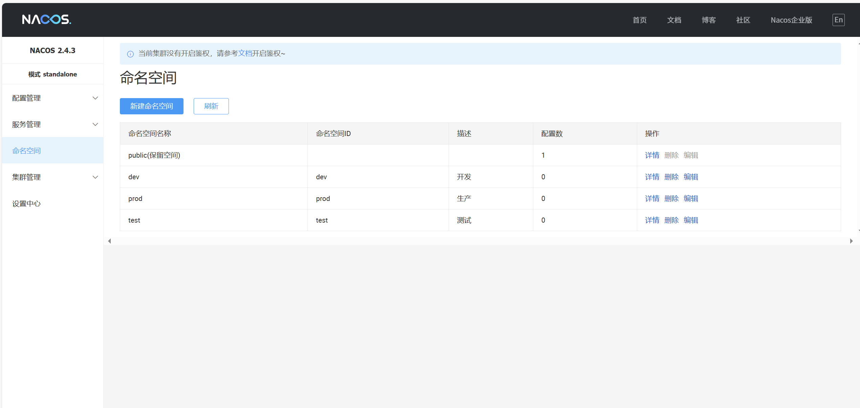The image size is (860, 408).
Task: Click the 命名空间ID column header
Action: (x=378, y=134)
